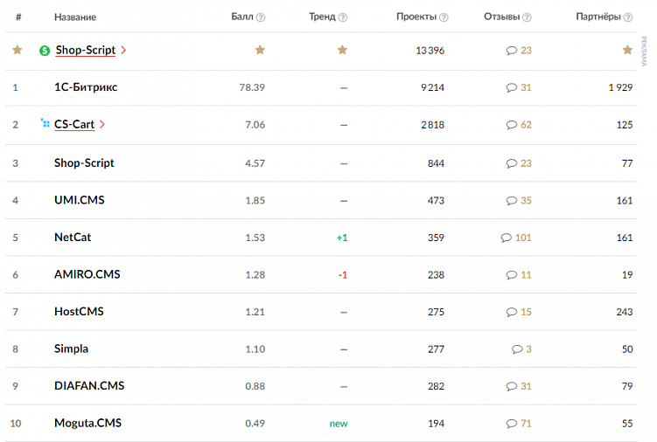Viewport: 657px width, 442px height.
Task: Show the help hint for Партнёры
Action: (628, 17)
